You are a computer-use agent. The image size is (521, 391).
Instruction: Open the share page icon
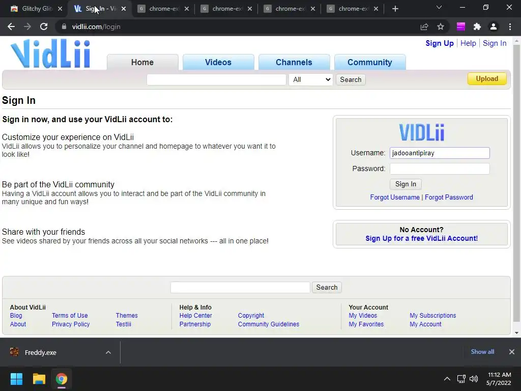click(x=424, y=26)
